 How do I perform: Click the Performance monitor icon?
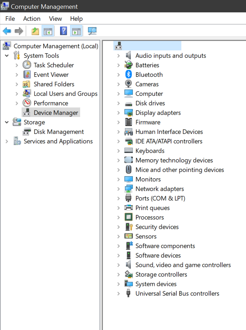[27, 103]
